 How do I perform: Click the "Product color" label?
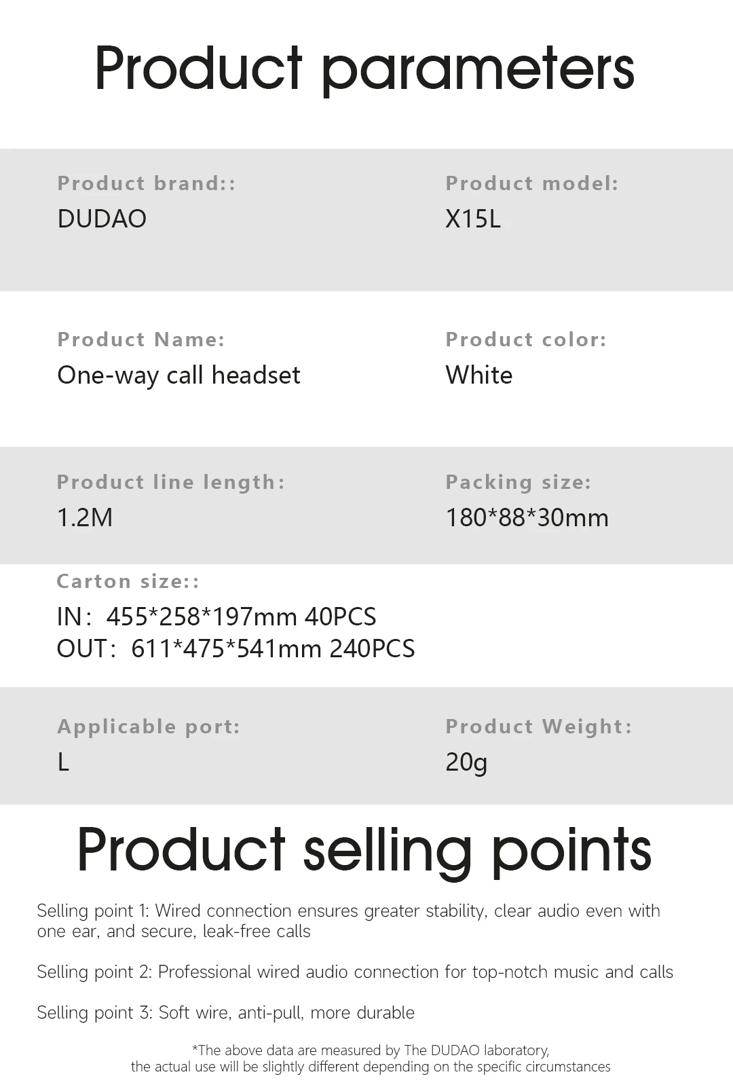(x=525, y=339)
